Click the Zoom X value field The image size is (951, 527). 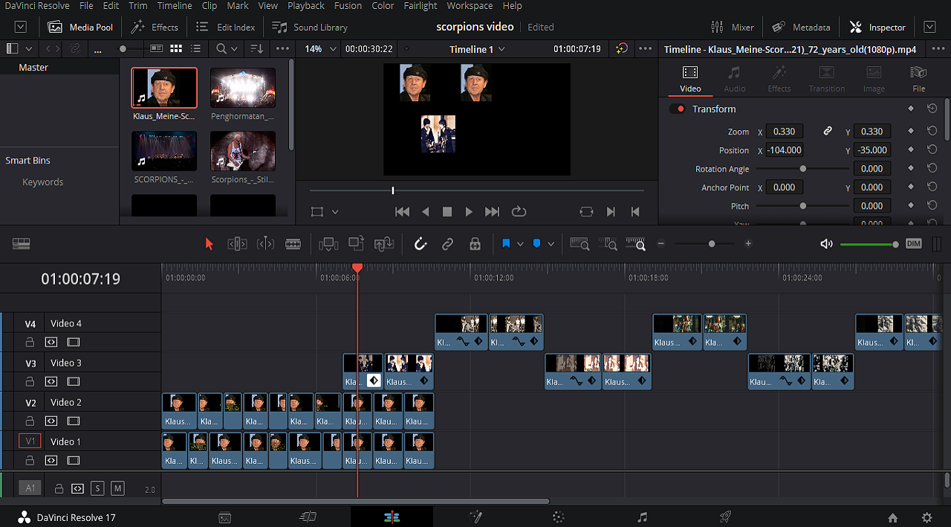(x=785, y=132)
